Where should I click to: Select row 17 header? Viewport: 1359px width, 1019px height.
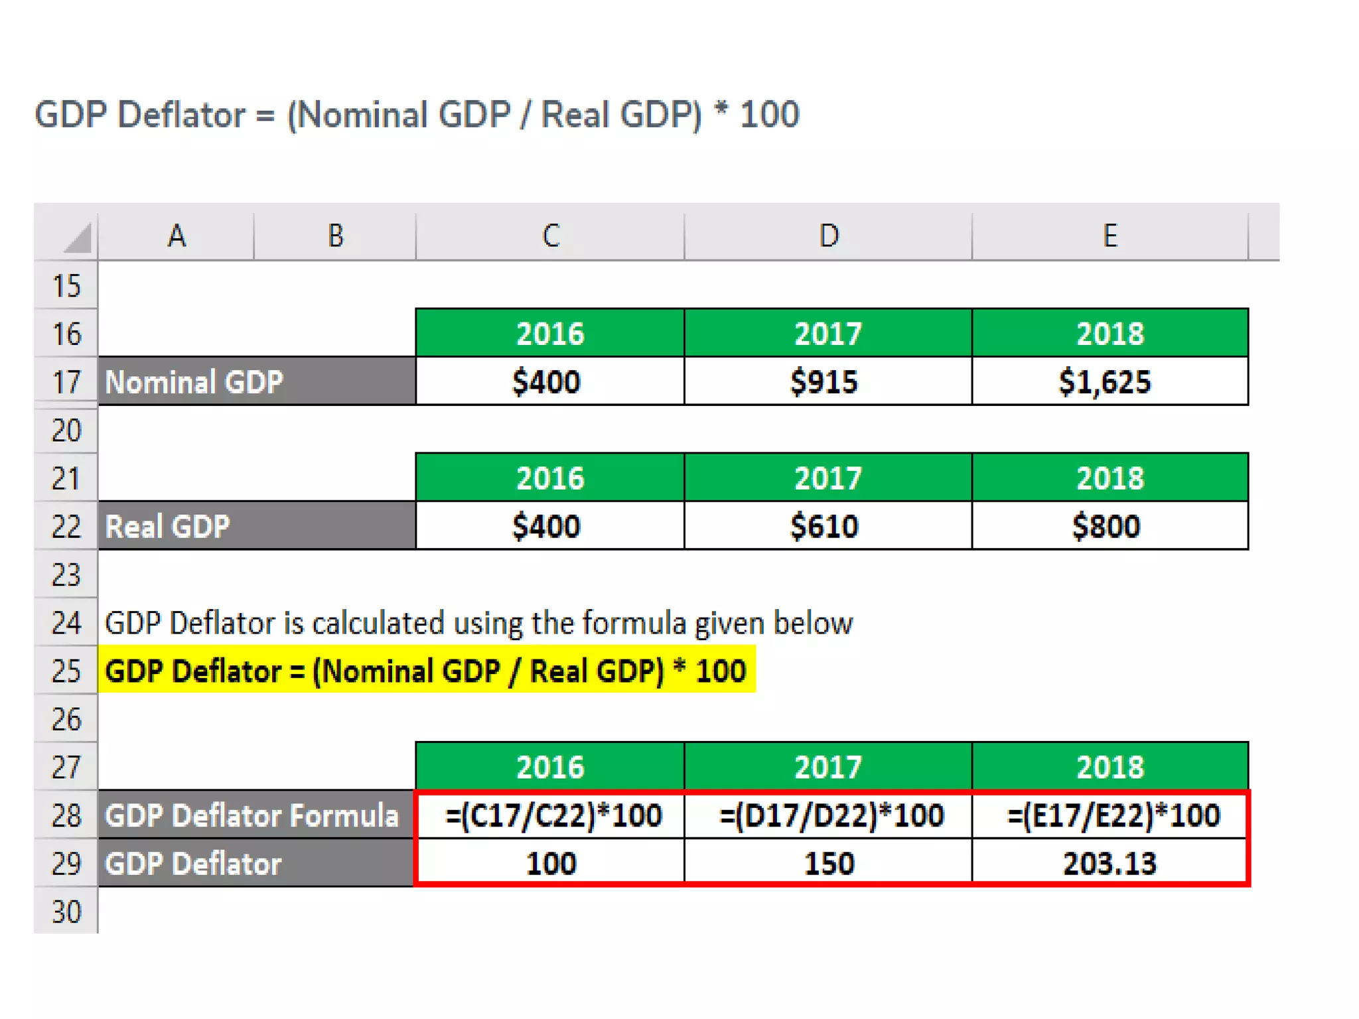(66, 382)
